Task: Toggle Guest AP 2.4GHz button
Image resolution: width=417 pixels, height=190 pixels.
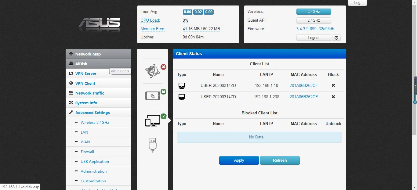Action: pos(314,20)
